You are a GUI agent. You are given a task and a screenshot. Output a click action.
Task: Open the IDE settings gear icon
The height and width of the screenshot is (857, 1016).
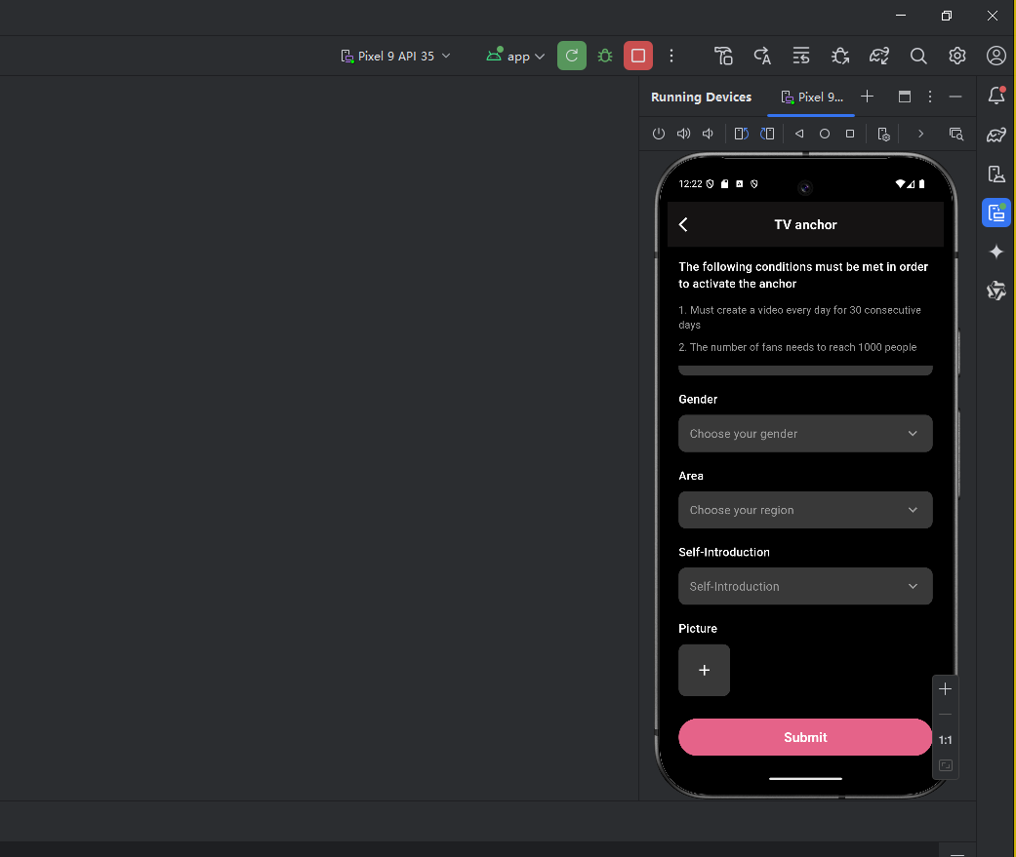pos(957,56)
